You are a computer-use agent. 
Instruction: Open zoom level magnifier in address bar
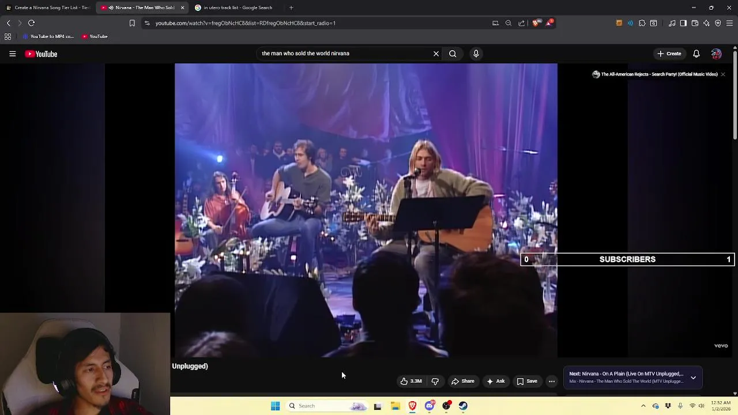click(x=509, y=23)
